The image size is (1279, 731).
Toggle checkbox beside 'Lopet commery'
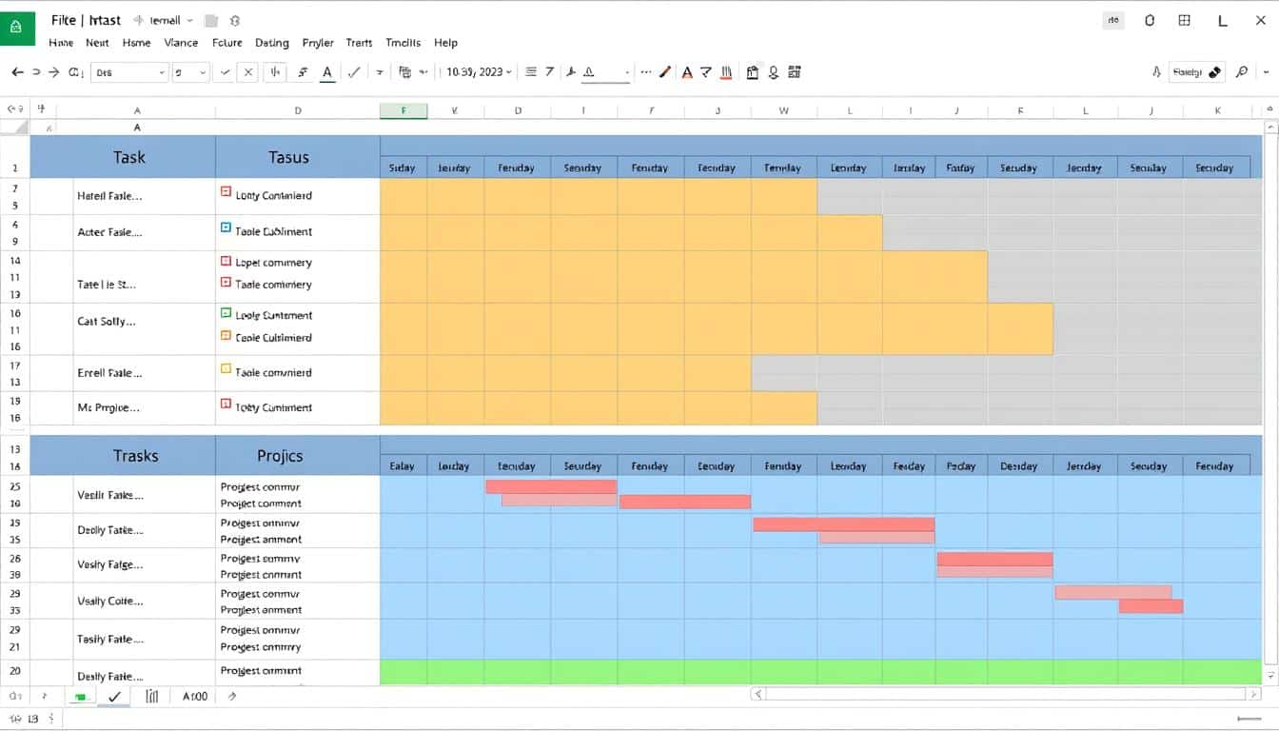[x=226, y=261]
